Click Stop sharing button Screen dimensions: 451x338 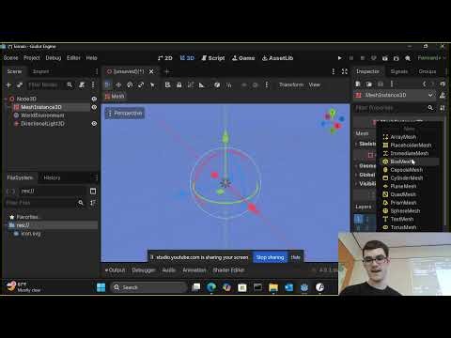point(270,257)
